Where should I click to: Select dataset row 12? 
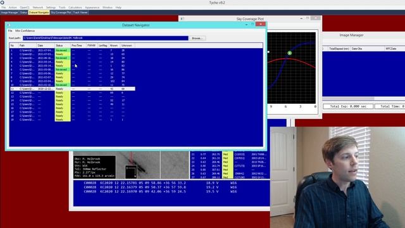(x=72, y=92)
